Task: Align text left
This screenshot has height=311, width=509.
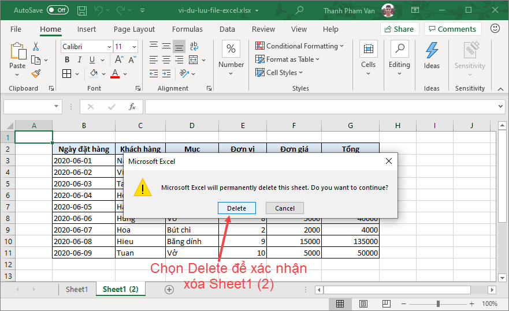Action: coord(154,59)
